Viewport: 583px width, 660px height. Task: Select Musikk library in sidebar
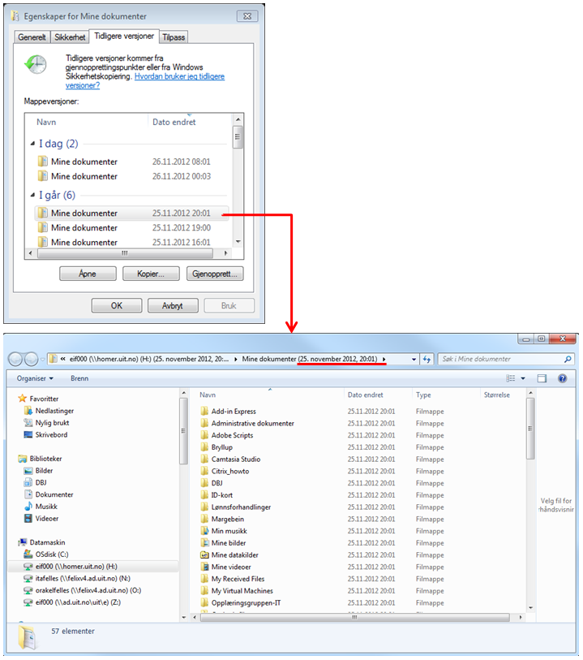(x=46, y=507)
